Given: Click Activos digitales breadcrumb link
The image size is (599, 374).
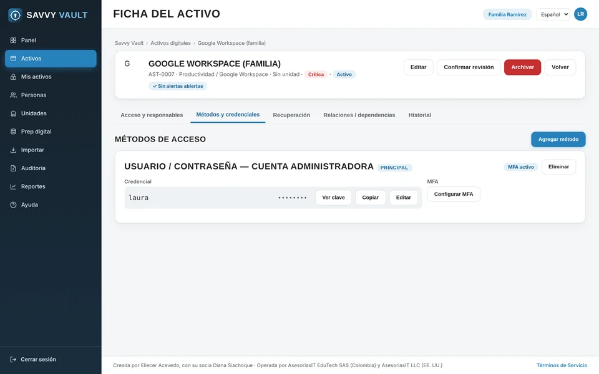Looking at the screenshot, I should point(170,43).
